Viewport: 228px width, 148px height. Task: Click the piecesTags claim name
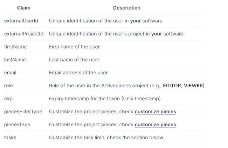point(17,125)
